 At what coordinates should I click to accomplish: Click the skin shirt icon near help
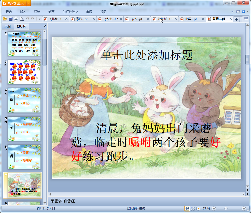click(x=238, y=11)
